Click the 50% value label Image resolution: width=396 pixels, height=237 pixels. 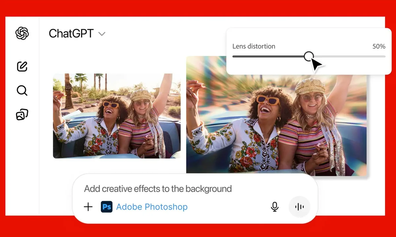point(379,46)
